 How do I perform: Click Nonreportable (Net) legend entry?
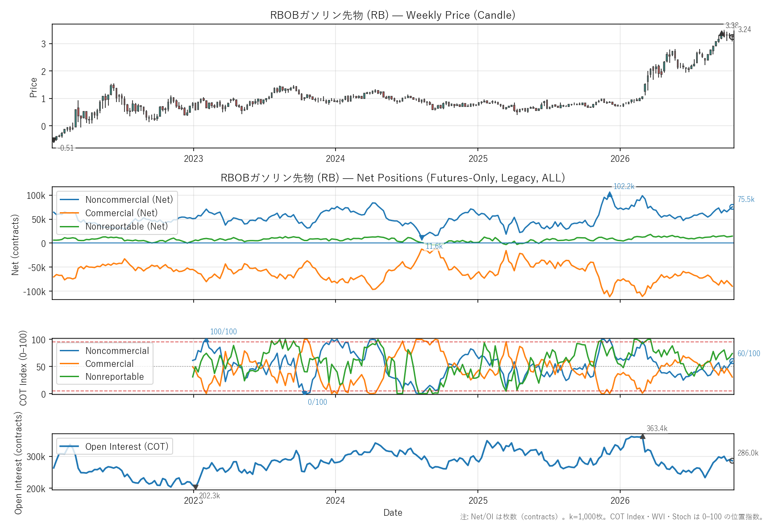pyautogui.click(x=114, y=226)
